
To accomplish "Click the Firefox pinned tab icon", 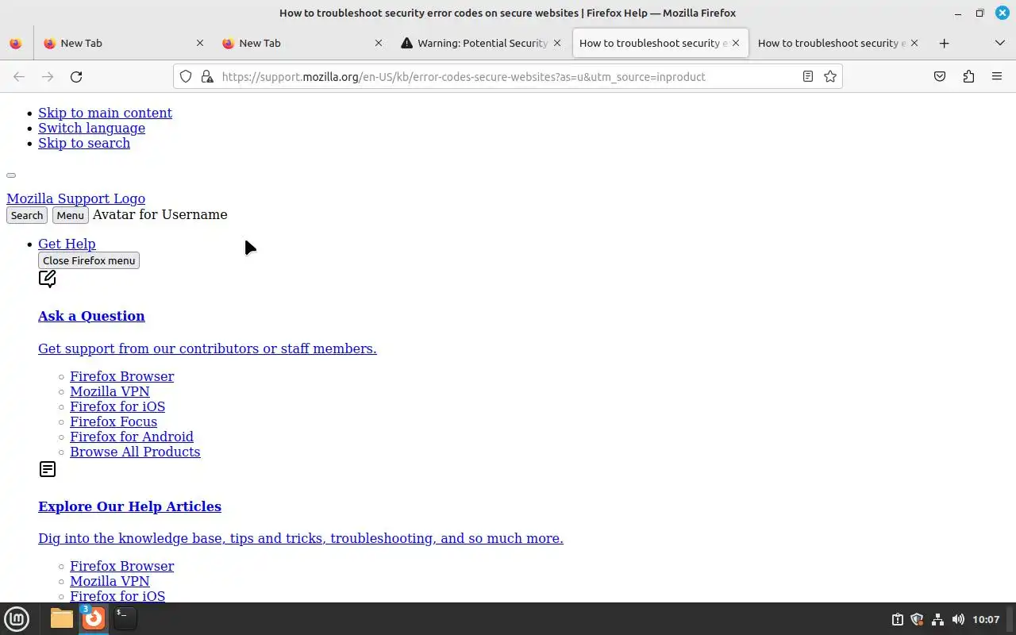I will point(16,43).
